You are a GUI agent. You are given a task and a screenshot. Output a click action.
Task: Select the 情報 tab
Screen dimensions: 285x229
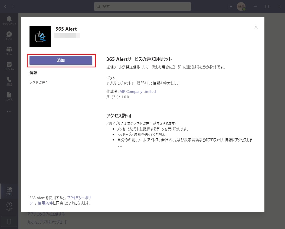coord(33,73)
